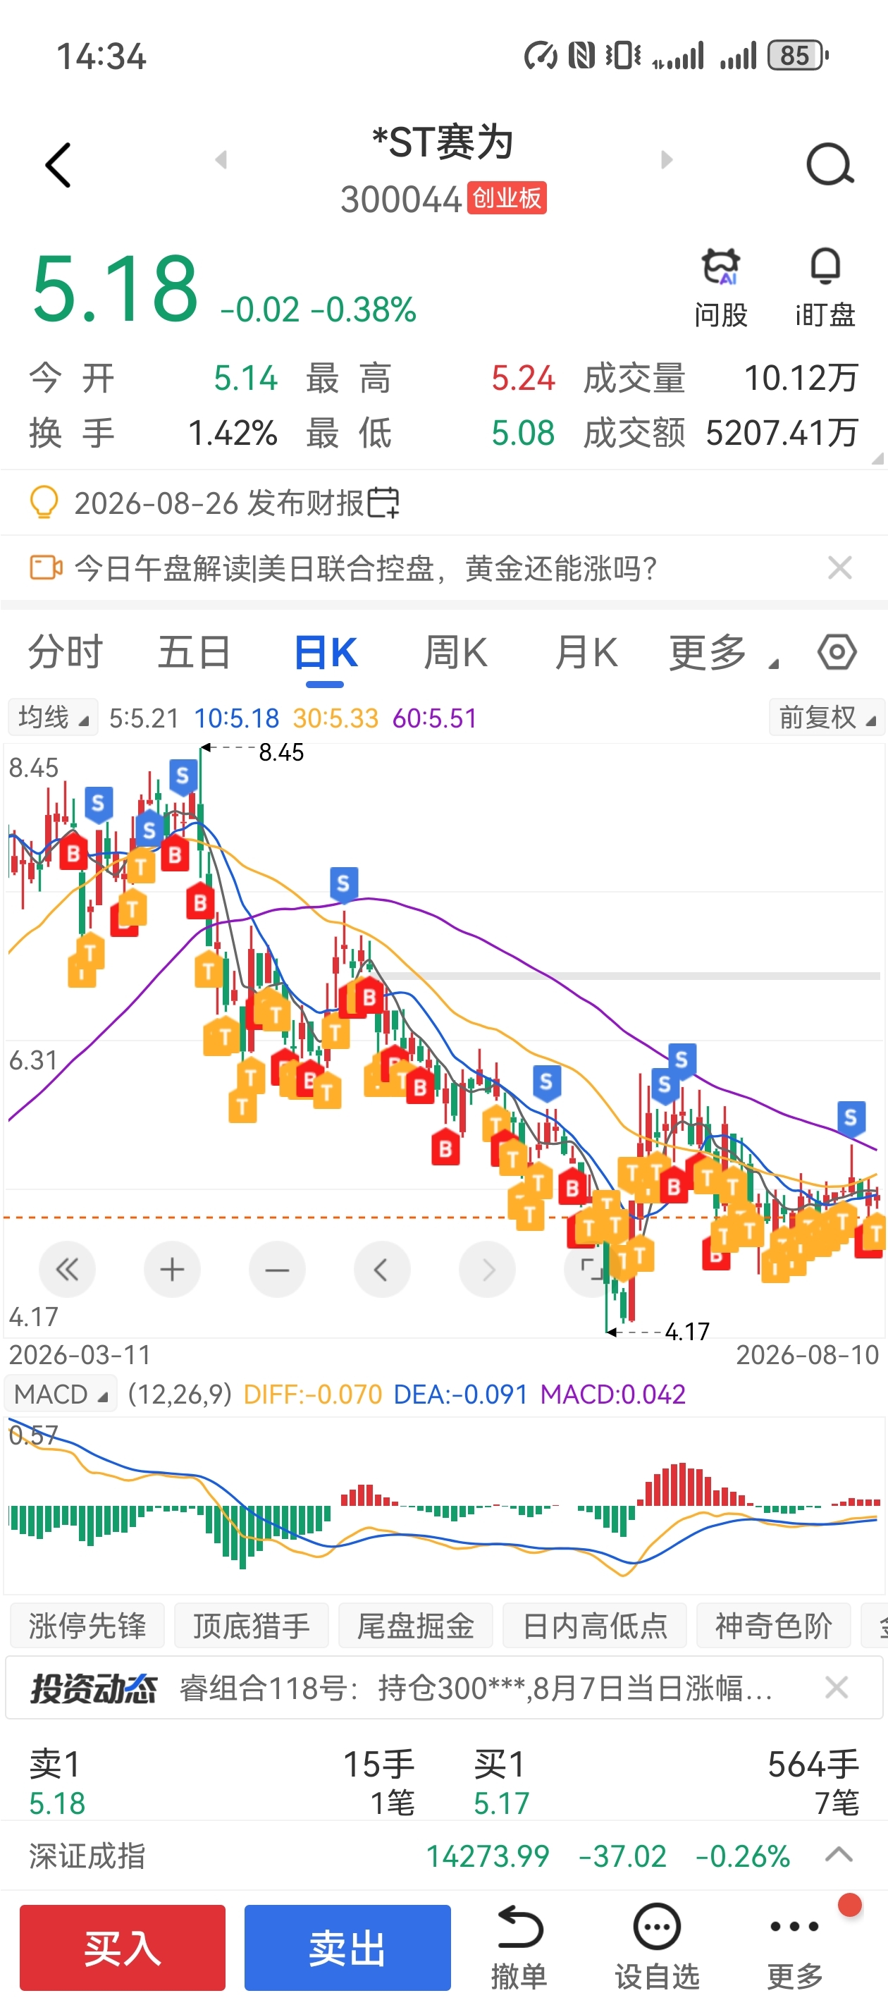Tap the 60:5.51 moving average label
The width and height of the screenshot is (888, 2005).
click(x=434, y=718)
